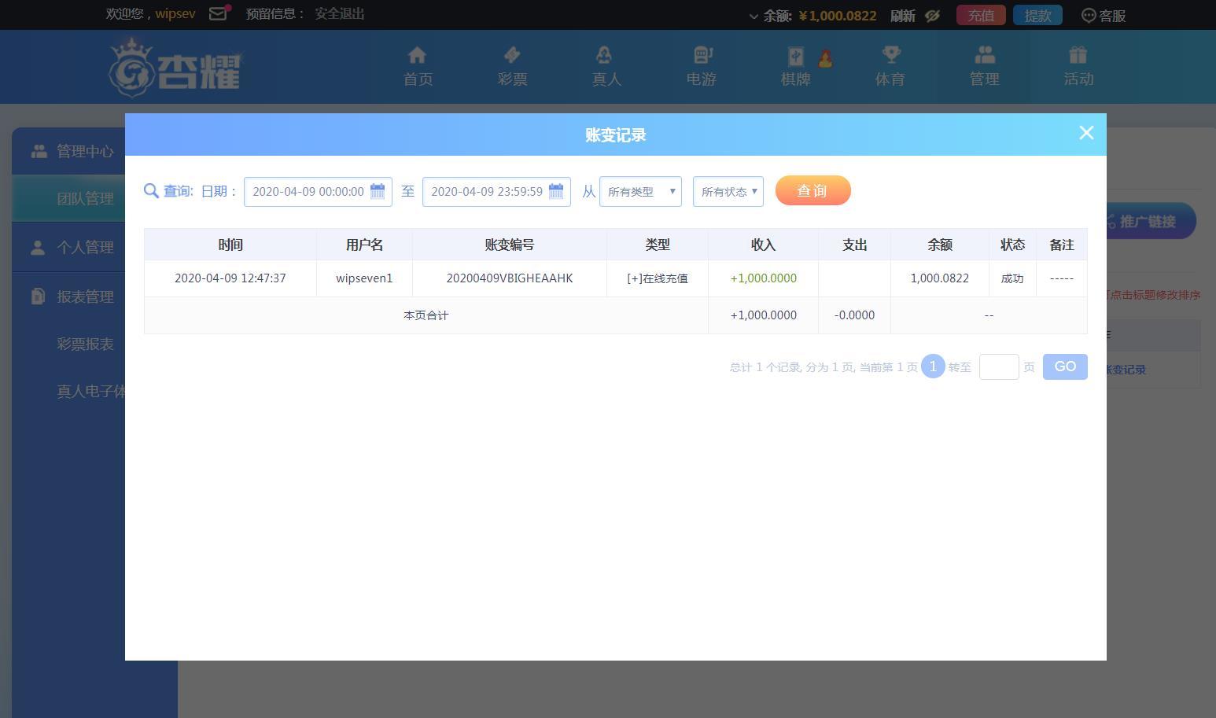1216x718 pixels.
Task: Click the start date calendar icon
Action: coord(378,191)
